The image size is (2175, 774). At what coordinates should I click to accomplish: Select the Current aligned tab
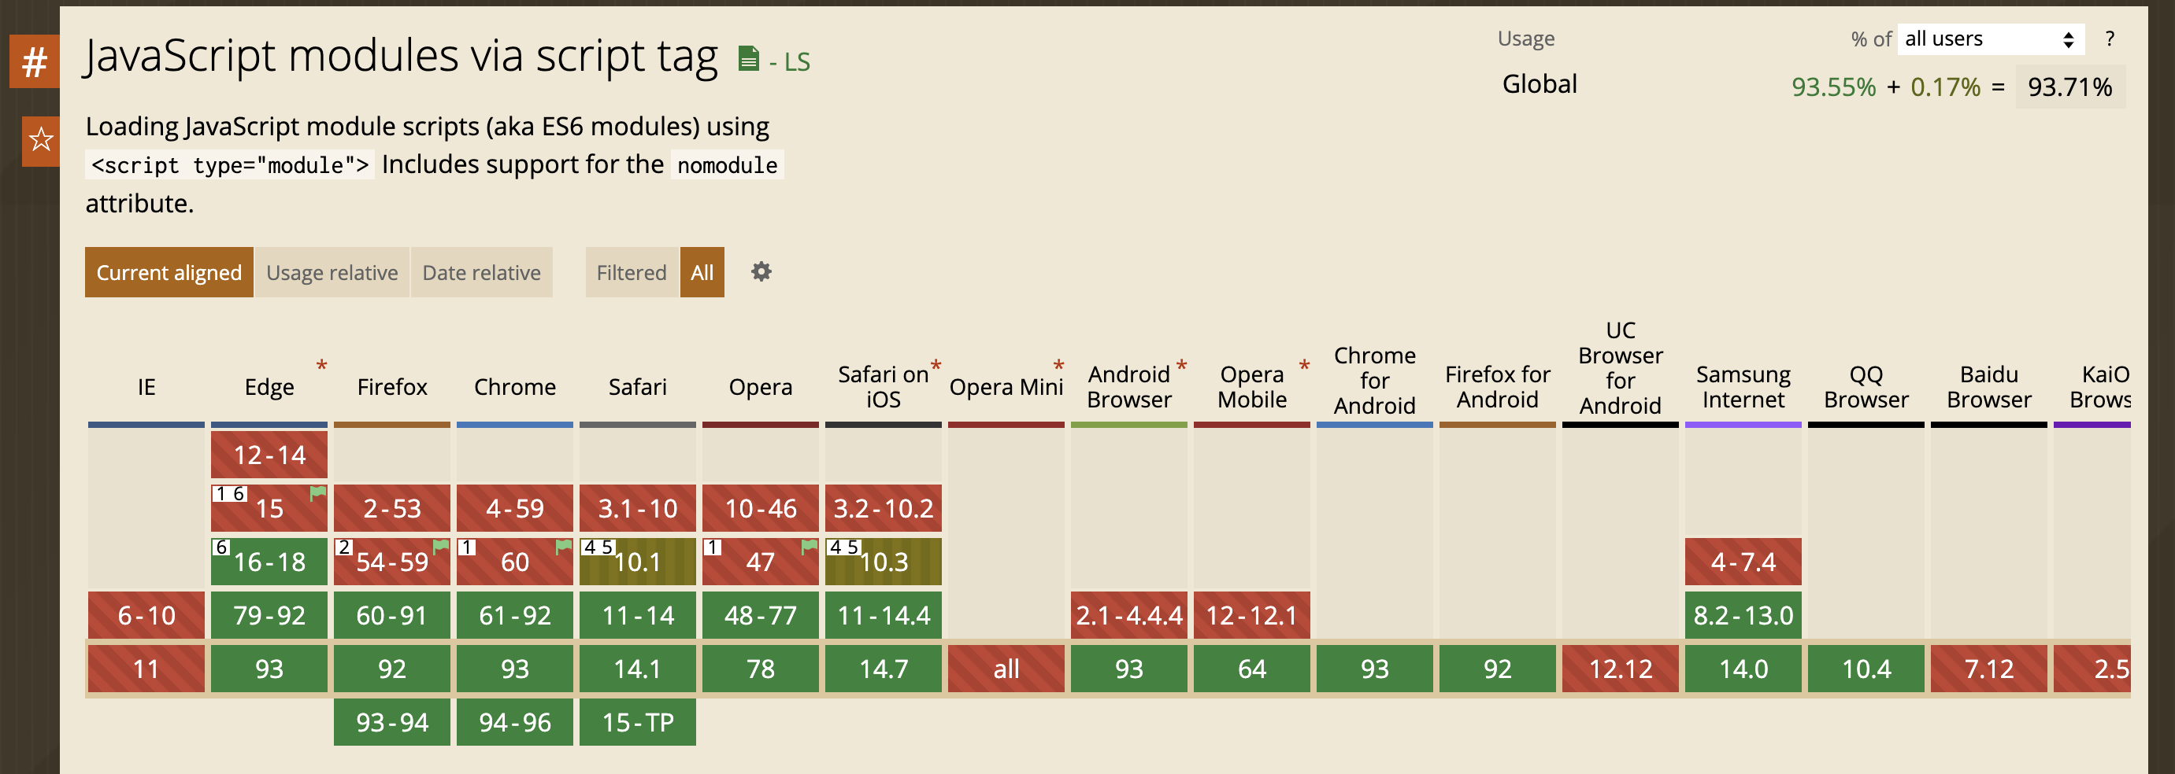pyautogui.click(x=169, y=272)
